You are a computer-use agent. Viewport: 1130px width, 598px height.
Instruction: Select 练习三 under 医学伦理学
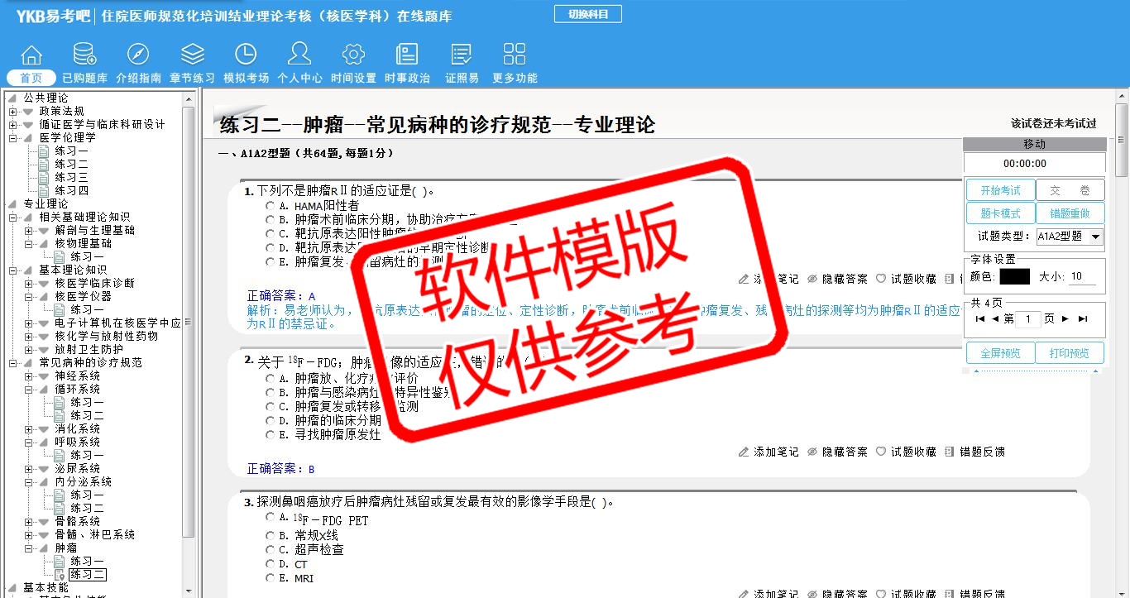click(71, 177)
